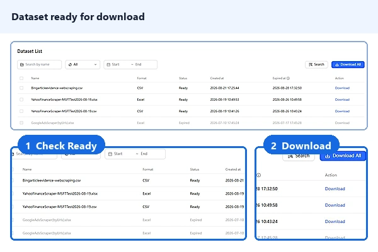Click the Ready status of Bingarticleevidence row in the top list
The image size is (378, 252).
pos(183,88)
